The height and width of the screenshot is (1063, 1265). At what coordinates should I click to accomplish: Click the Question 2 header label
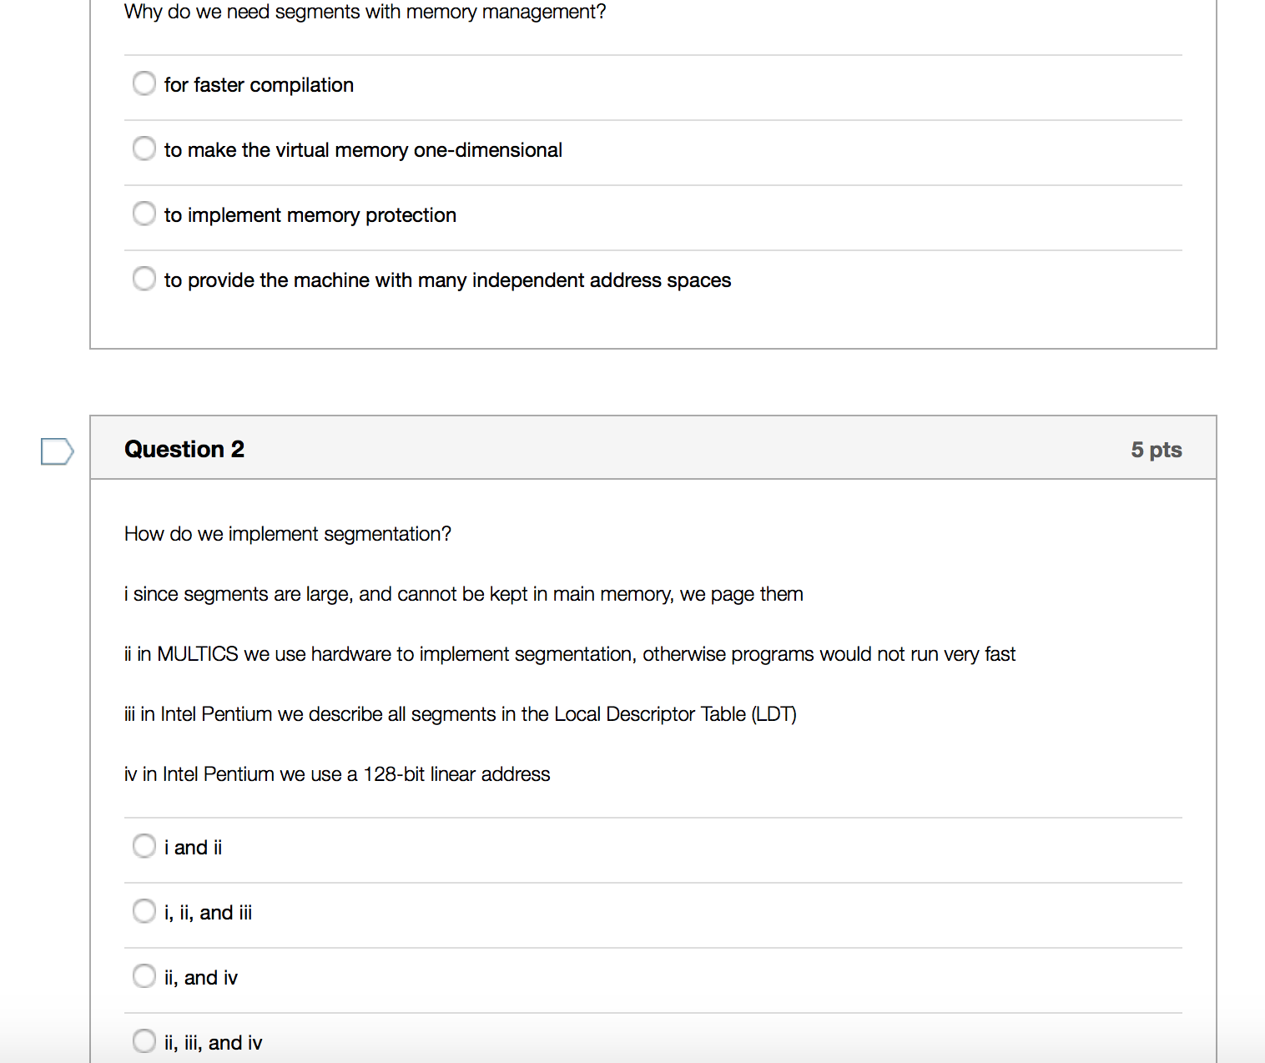coord(184,449)
